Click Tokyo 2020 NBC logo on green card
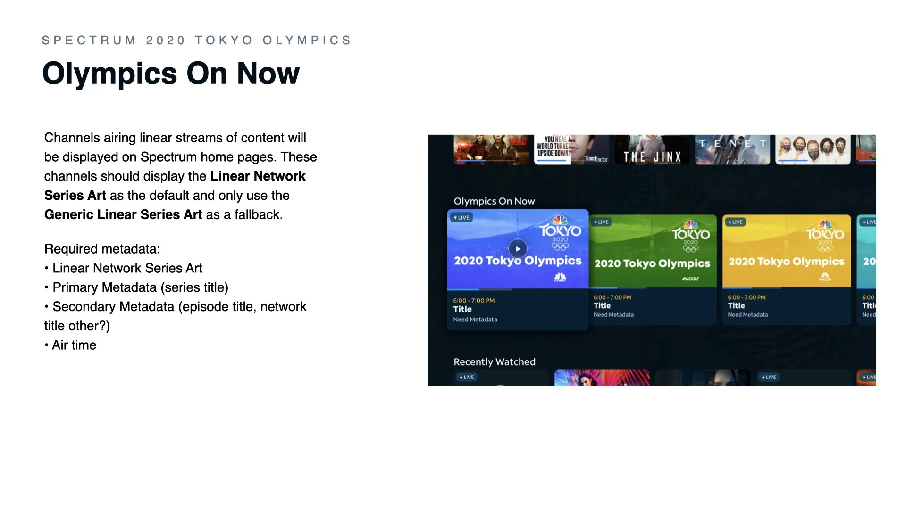The image size is (906, 509). click(x=691, y=236)
